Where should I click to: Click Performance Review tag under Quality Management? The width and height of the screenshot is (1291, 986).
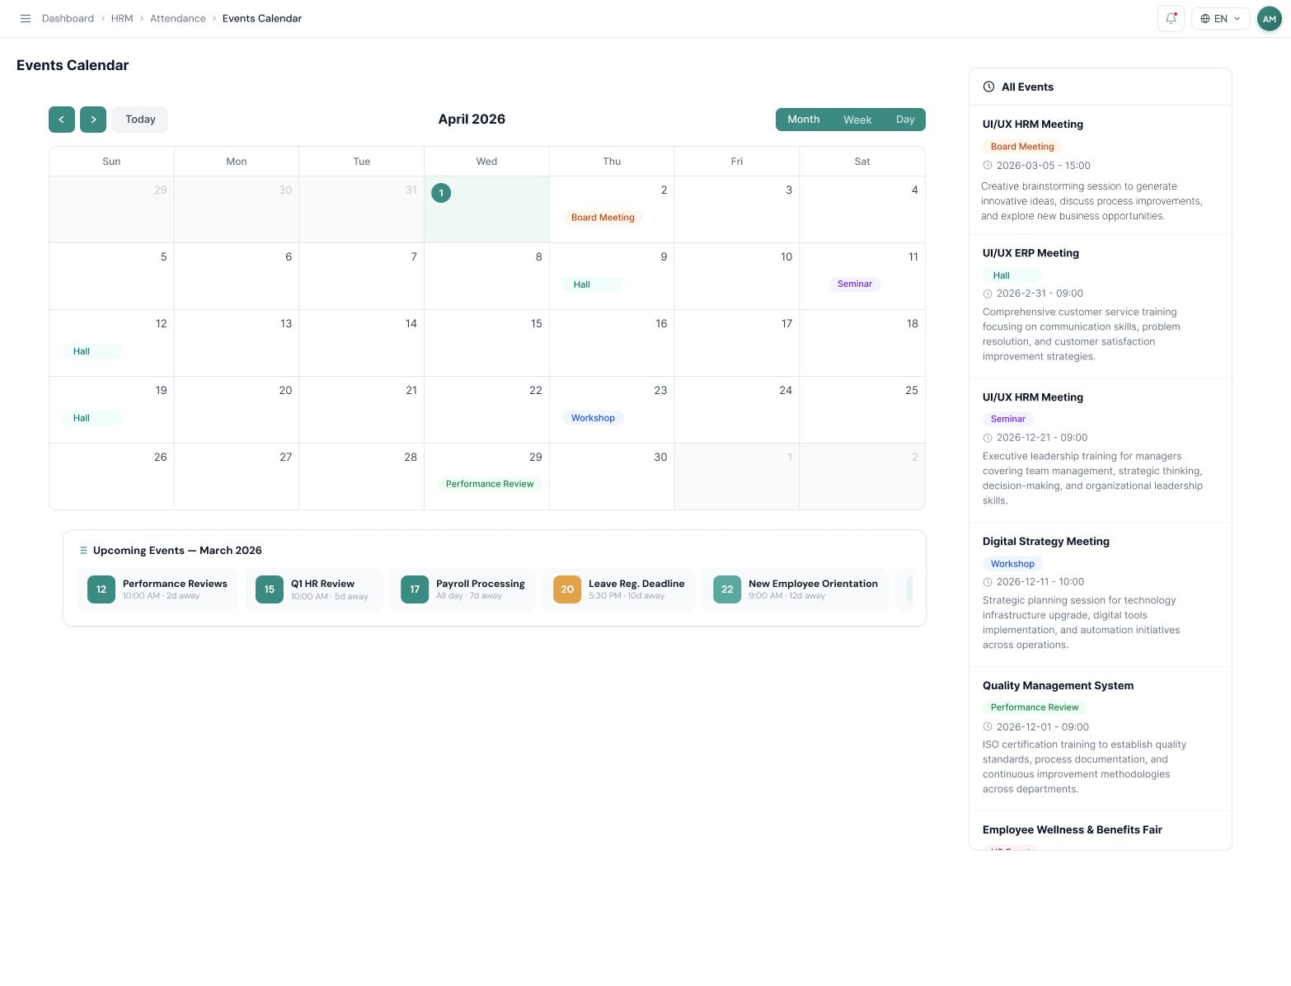coord(1035,707)
